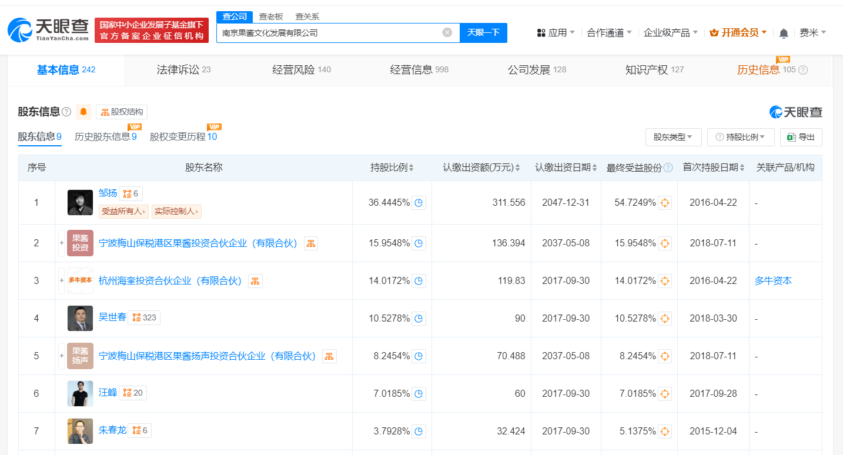Clear search text with the X icon
This screenshot has width=843, height=455.
tap(447, 32)
